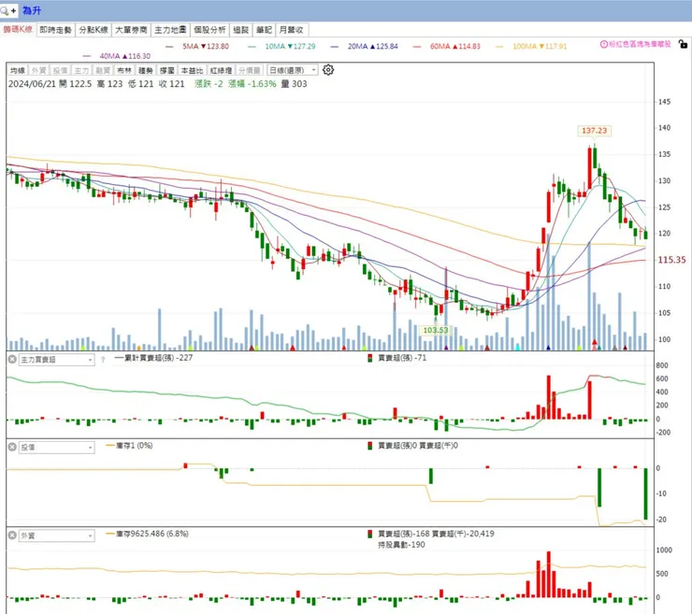The height and width of the screenshot is (614, 692).
Task: Toggle the 趨勢 trend overlay
Action: tap(146, 71)
